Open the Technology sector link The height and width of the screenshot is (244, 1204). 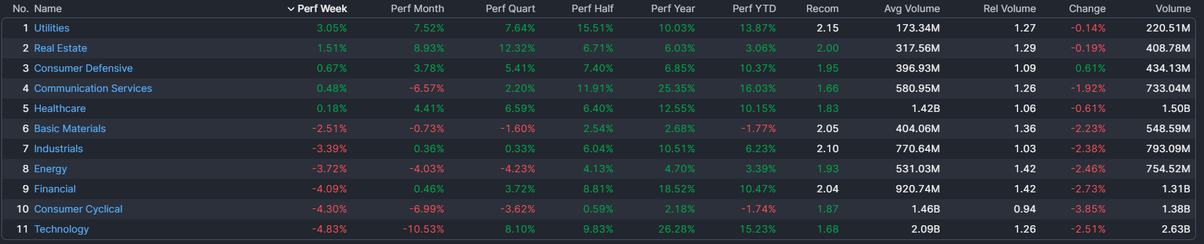(62, 229)
